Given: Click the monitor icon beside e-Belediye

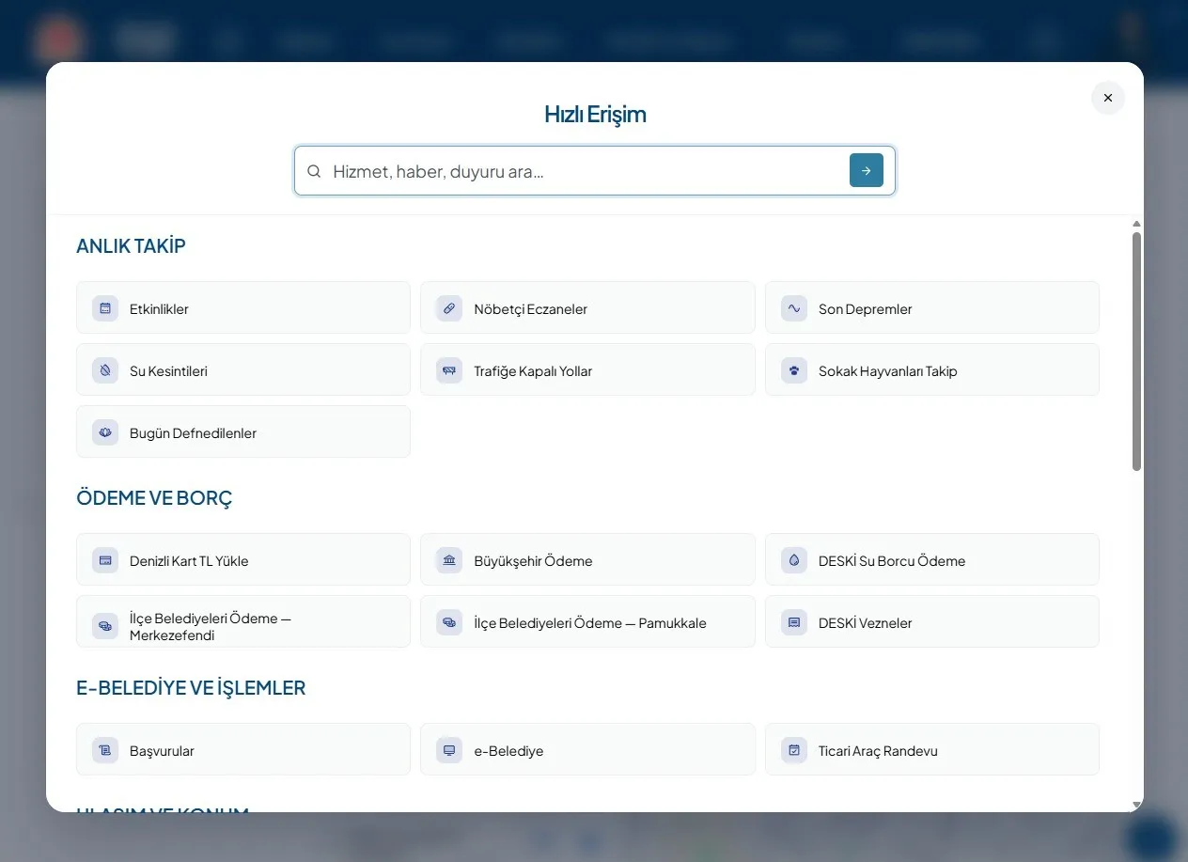Looking at the screenshot, I should click(x=449, y=750).
